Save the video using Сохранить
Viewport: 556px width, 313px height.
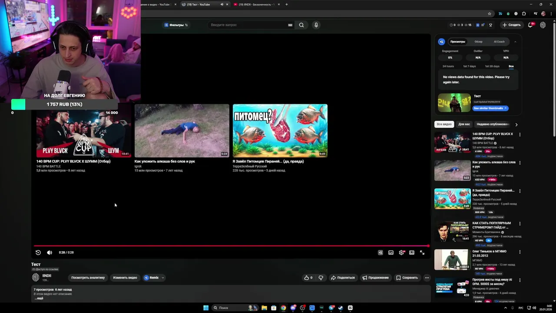[407, 278]
